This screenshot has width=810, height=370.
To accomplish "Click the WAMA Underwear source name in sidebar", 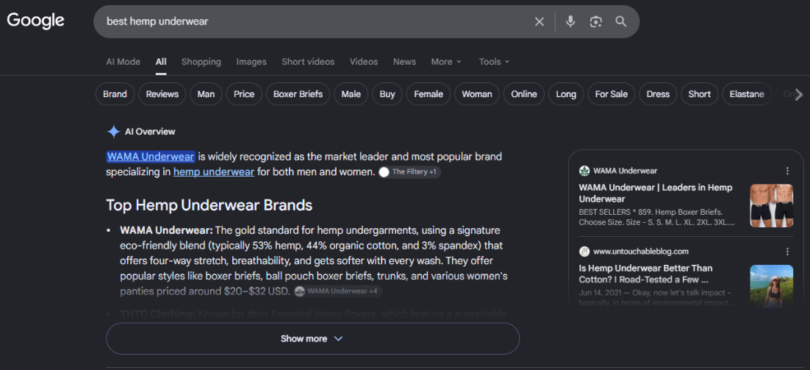I will 625,171.
